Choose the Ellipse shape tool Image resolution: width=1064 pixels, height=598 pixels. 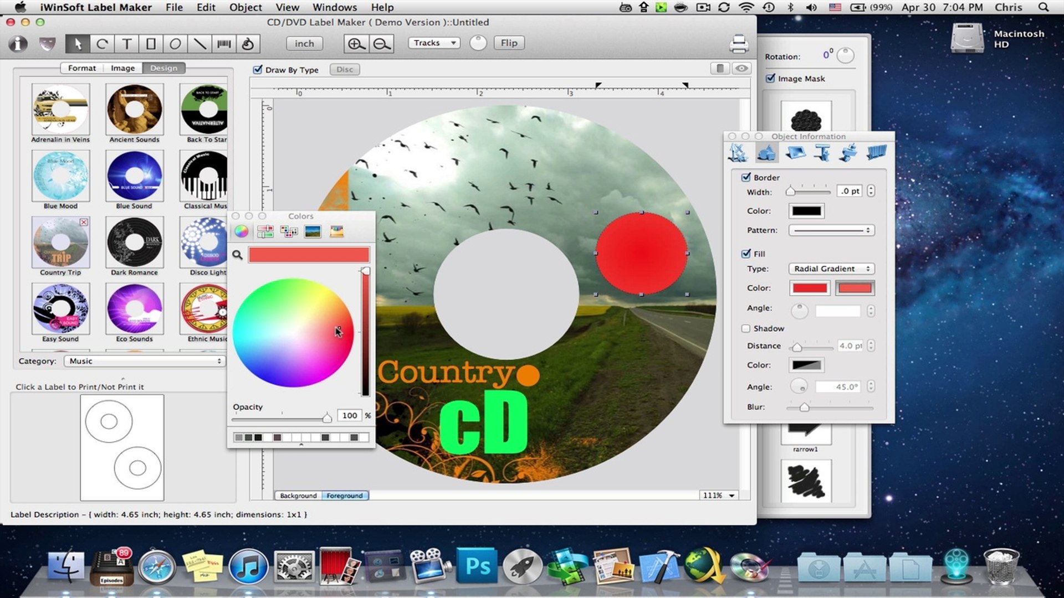(x=175, y=44)
